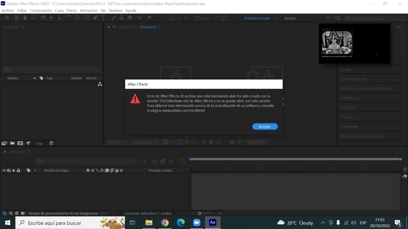The image size is (408, 229).
Task: Click the interpret footage icon in Project panel
Action: click(x=4, y=143)
